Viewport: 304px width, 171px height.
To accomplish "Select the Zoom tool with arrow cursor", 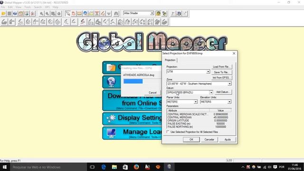I will point(68,14).
